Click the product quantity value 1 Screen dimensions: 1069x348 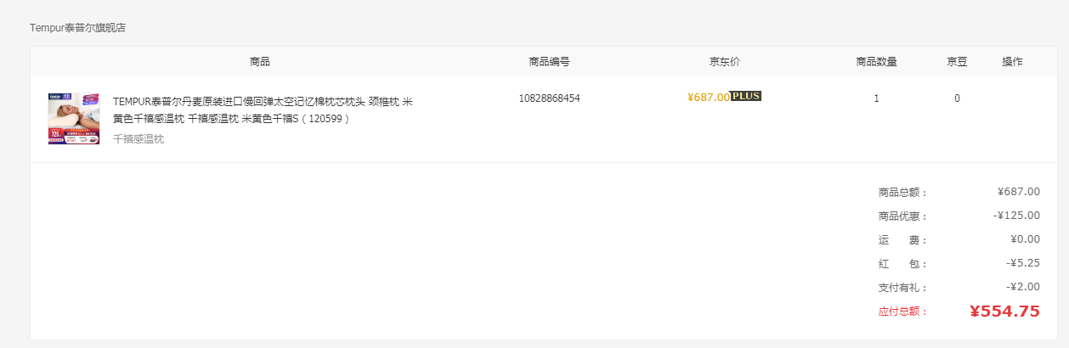(x=876, y=98)
